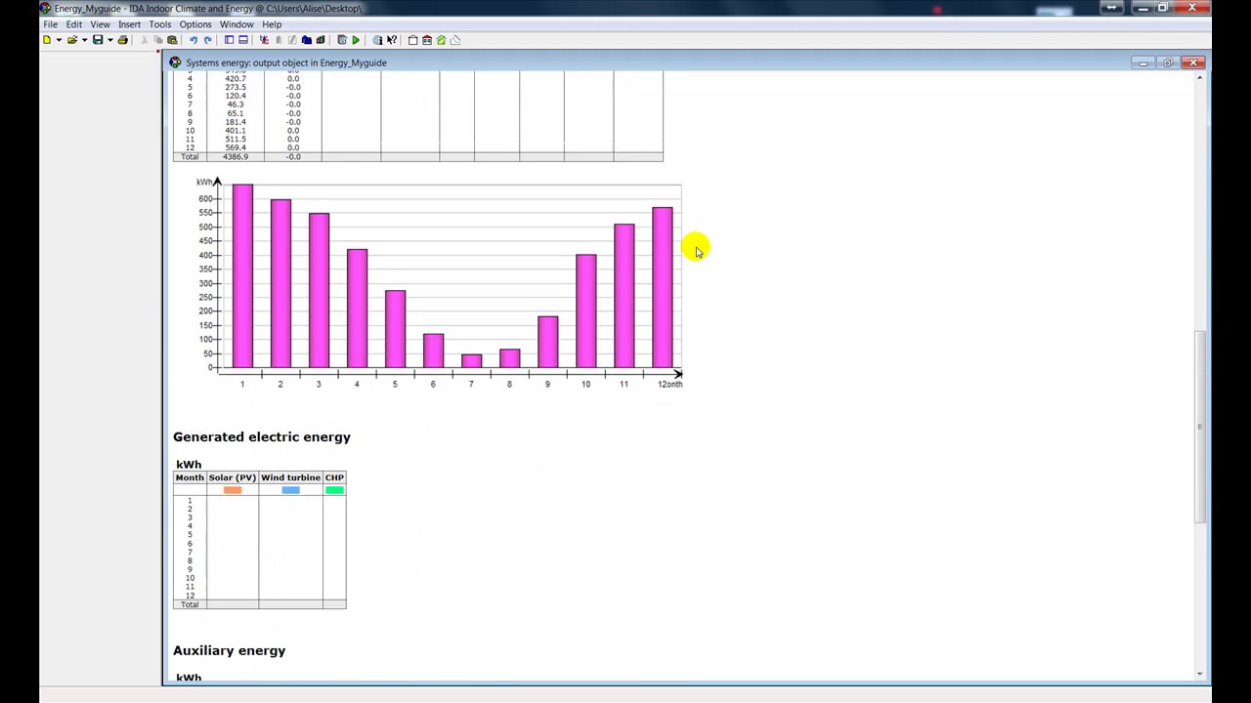Minimize the Systems energy output window
Screen dimensions: 1251x703
pos(1143,62)
